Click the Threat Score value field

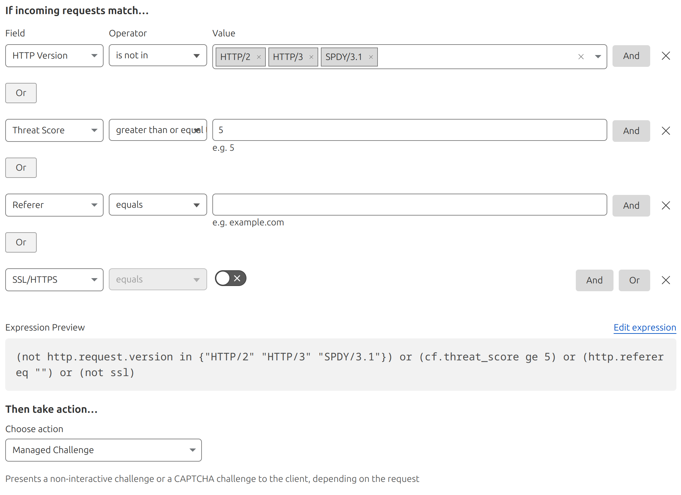409,130
